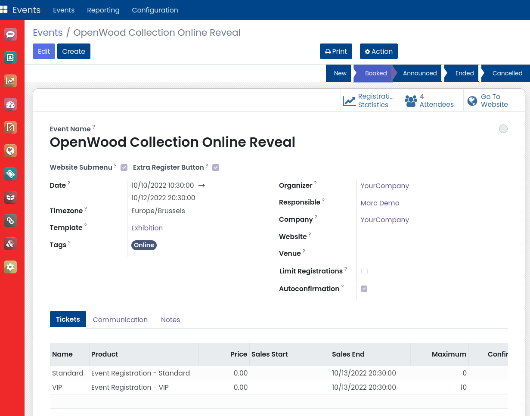
Task: Open the Invoicing document app icon
Action: pos(10,127)
